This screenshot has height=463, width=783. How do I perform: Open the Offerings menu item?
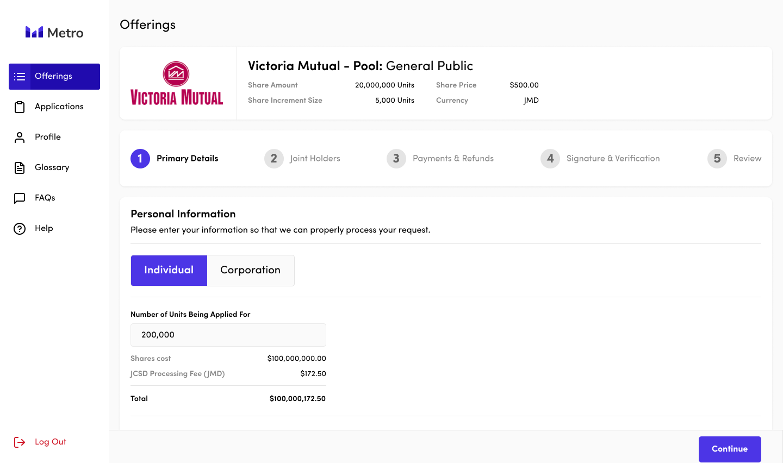pos(54,77)
